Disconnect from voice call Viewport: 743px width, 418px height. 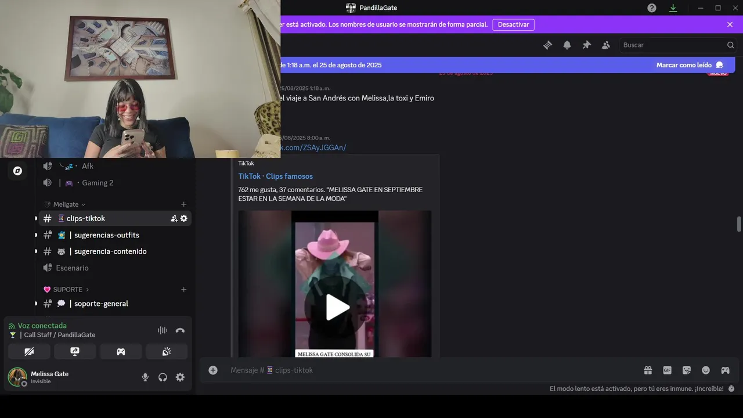(180, 330)
